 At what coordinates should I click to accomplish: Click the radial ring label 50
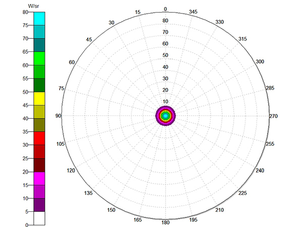[165, 55]
